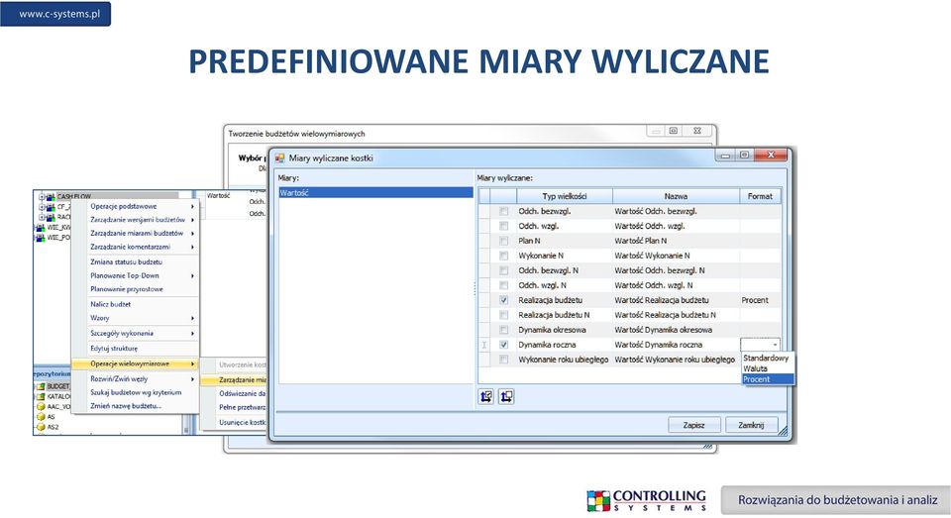Open Planowanie Top-Down submenu

[136, 275]
